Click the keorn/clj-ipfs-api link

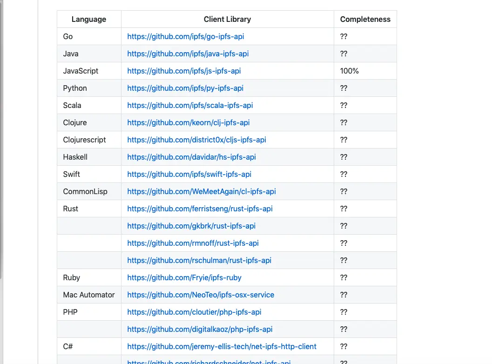click(188, 122)
